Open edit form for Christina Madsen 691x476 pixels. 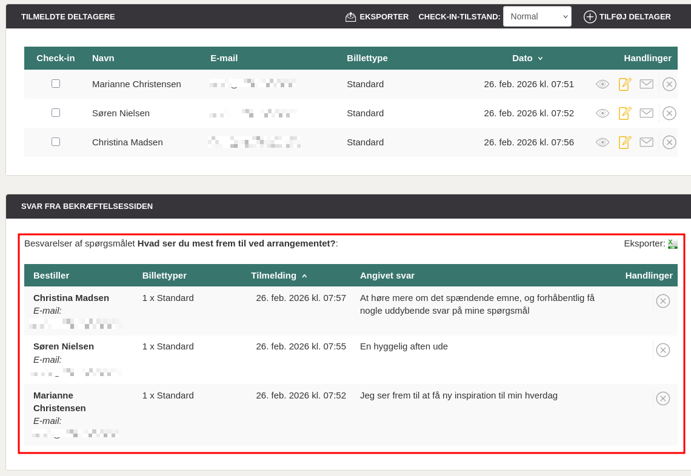click(625, 142)
